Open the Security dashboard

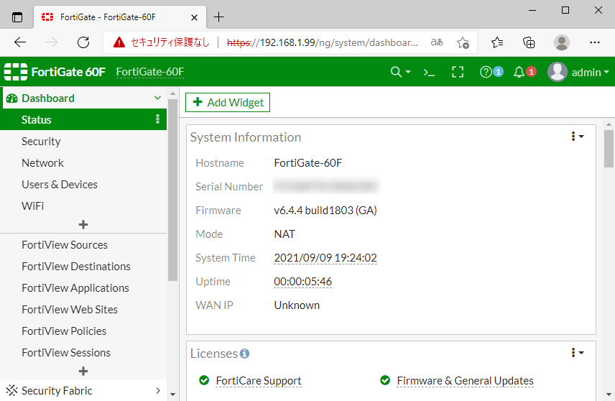coord(41,142)
